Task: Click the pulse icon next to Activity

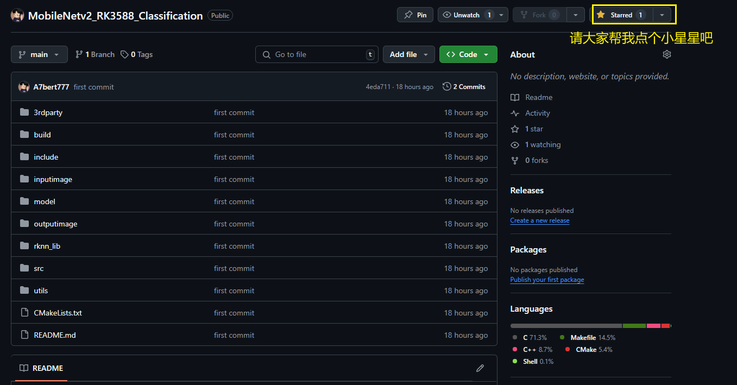Action: coord(515,113)
